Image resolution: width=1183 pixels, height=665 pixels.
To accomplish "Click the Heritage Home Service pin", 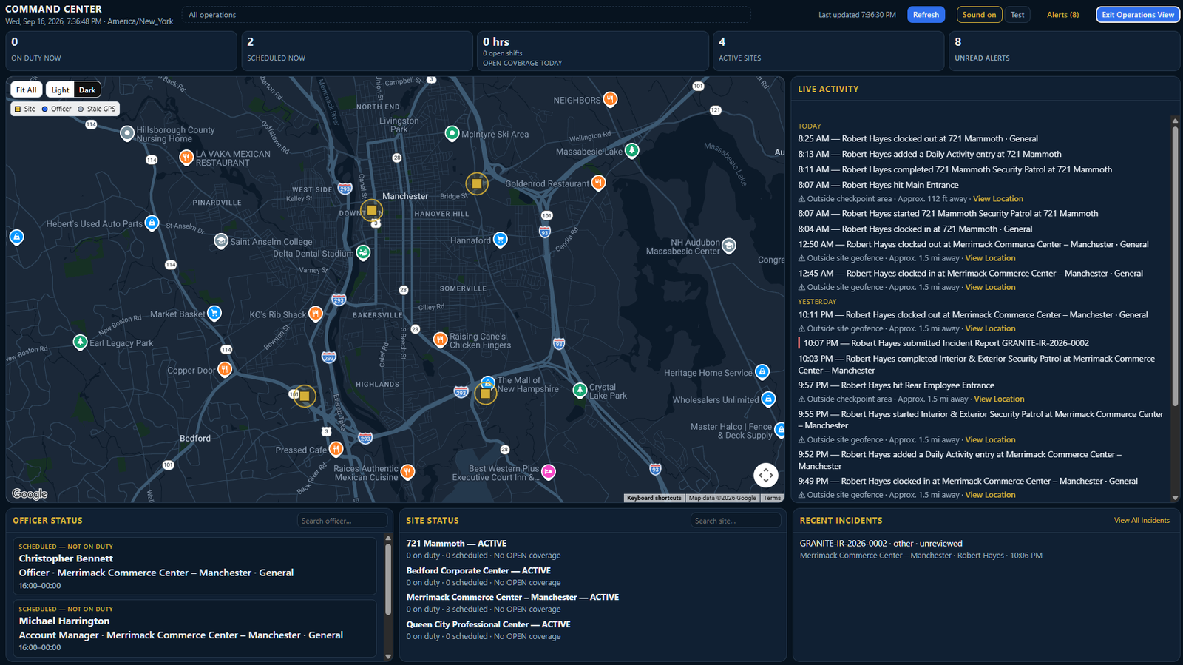I will 762,371.
